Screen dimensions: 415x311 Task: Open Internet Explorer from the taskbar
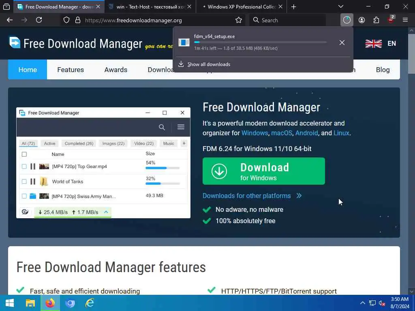point(90,303)
